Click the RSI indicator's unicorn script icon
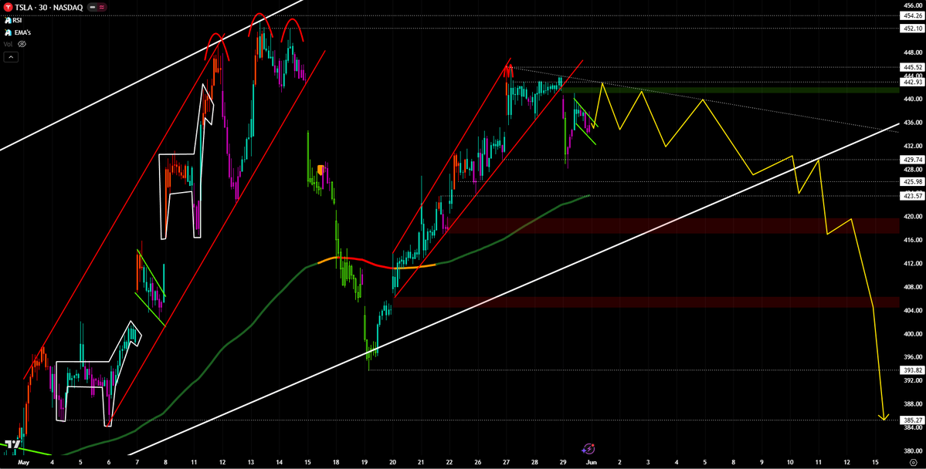This screenshot has width=926, height=469. click(x=8, y=20)
